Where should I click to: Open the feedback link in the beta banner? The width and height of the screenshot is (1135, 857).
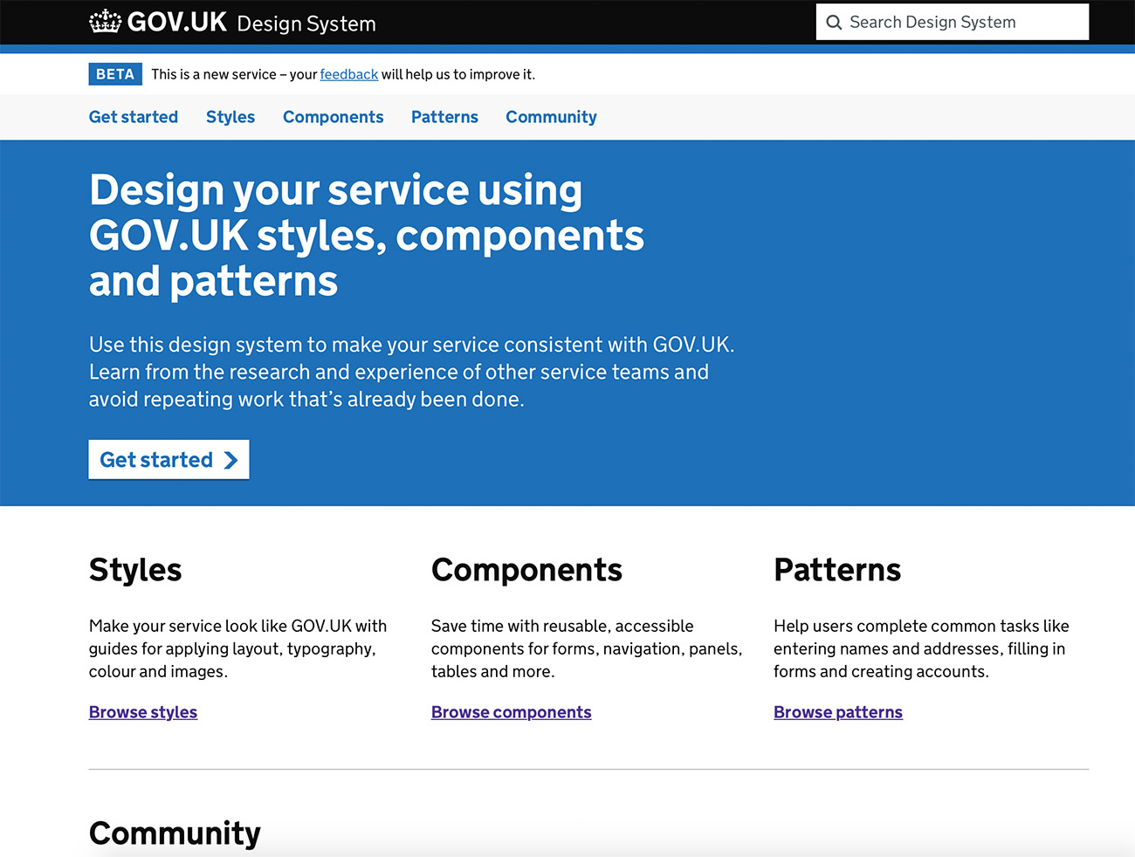tap(348, 74)
